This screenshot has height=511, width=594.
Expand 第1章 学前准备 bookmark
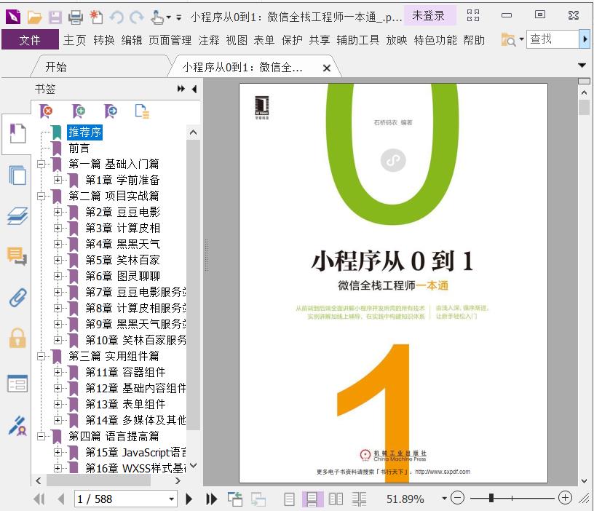click(x=58, y=180)
